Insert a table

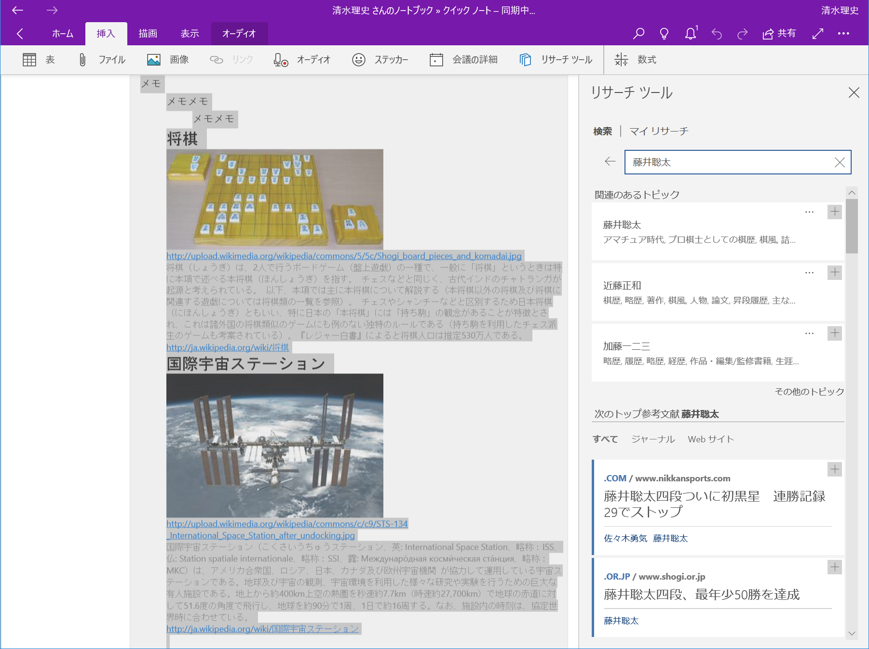(39, 59)
